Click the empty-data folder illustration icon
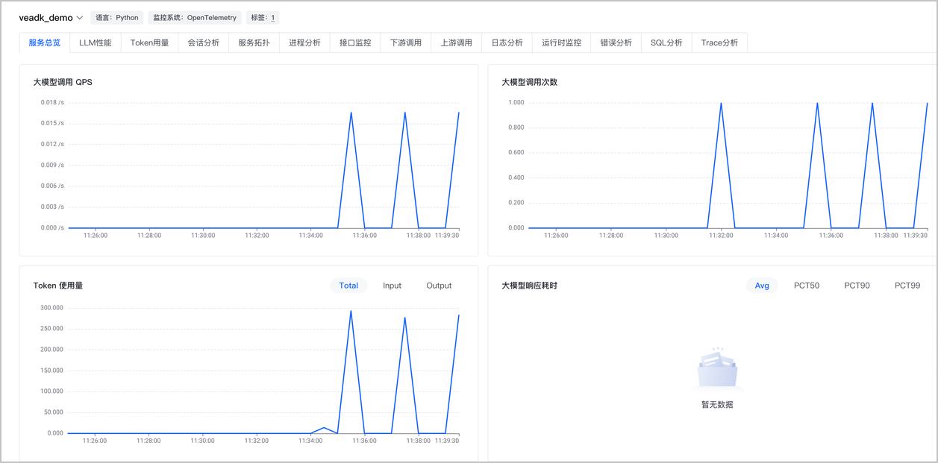This screenshot has width=938, height=463. point(717,370)
